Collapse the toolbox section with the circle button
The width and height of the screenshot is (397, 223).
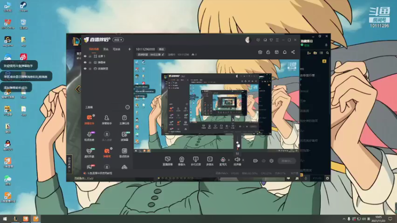[x=128, y=107]
